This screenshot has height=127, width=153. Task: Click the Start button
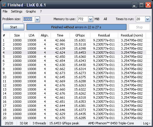click(13, 27)
